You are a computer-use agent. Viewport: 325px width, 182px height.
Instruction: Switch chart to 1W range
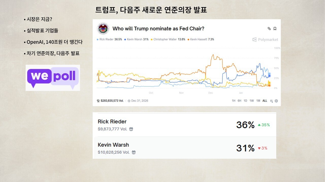[252, 101]
